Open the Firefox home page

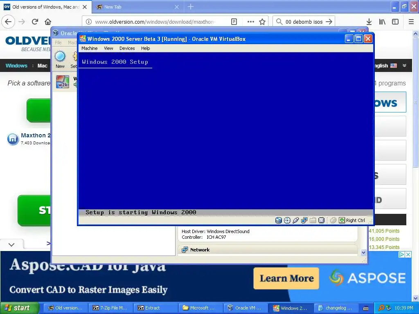tap(48, 22)
